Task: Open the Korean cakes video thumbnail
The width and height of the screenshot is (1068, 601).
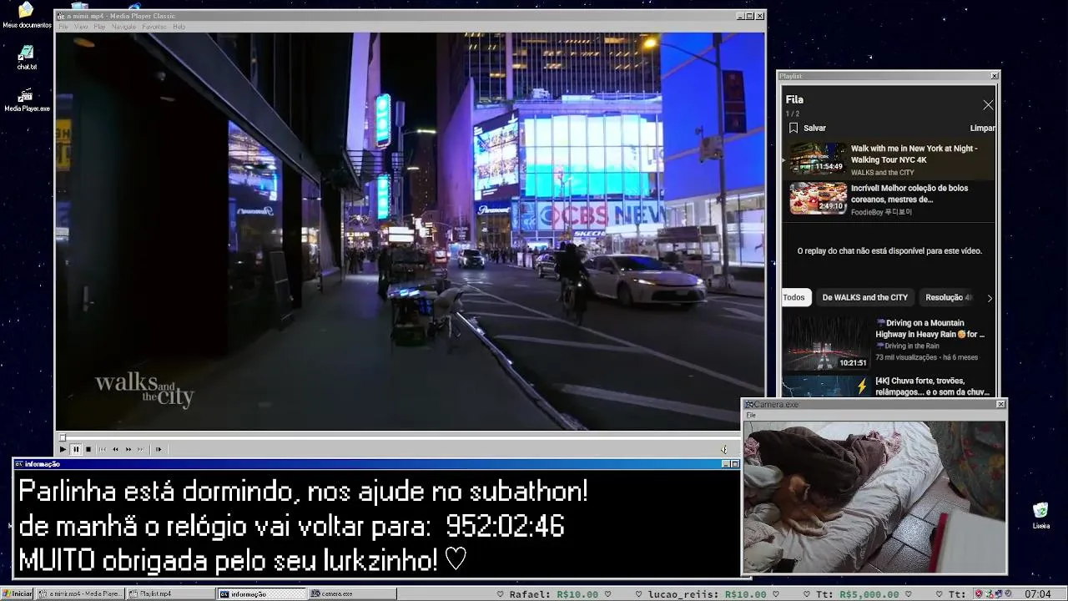Action: coord(819,199)
